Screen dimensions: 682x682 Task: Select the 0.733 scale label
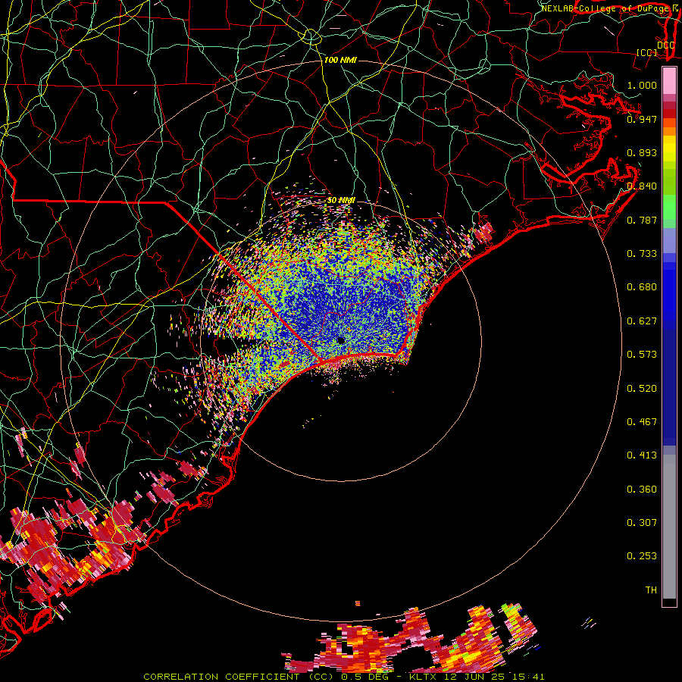pos(642,254)
